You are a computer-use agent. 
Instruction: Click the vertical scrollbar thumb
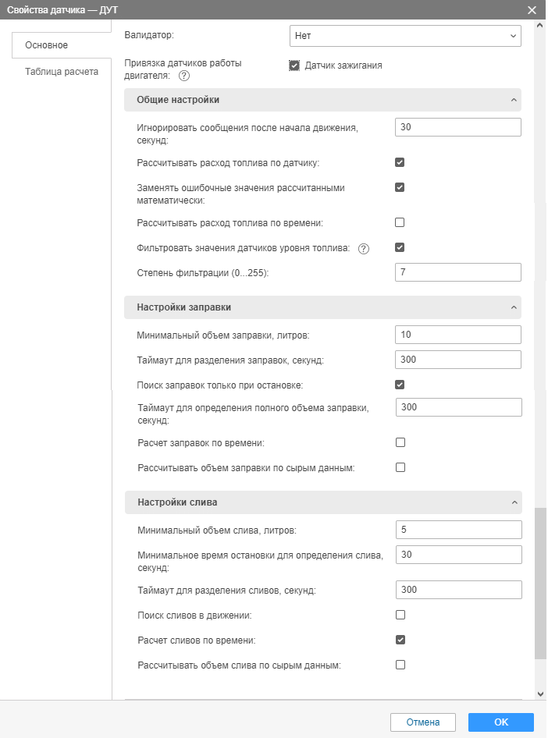(540, 585)
